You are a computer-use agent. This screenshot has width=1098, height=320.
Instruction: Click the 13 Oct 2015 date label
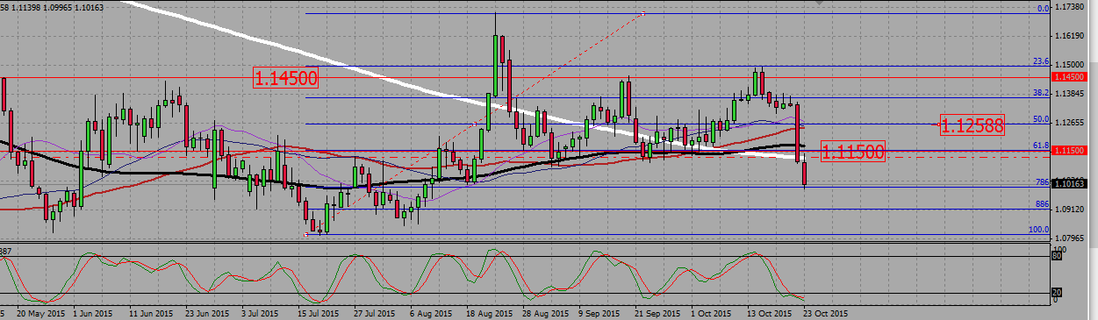[x=769, y=313]
